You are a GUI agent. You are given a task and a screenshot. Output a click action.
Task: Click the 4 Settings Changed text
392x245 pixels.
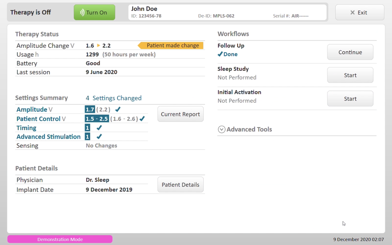[x=113, y=98]
